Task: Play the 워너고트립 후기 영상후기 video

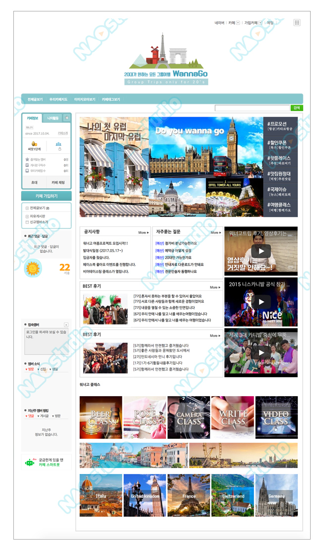Action: click(x=261, y=251)
